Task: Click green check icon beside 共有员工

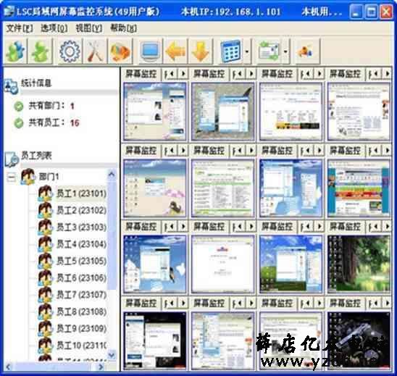Action: coord(19,123)
